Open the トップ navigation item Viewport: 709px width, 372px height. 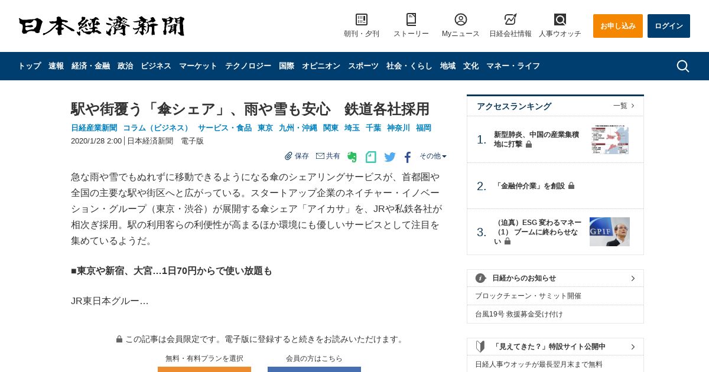click(30, 66)
